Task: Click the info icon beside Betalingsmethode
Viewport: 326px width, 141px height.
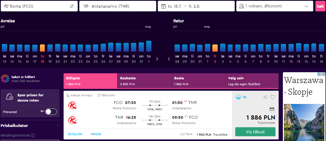Action: pos(33,135)
